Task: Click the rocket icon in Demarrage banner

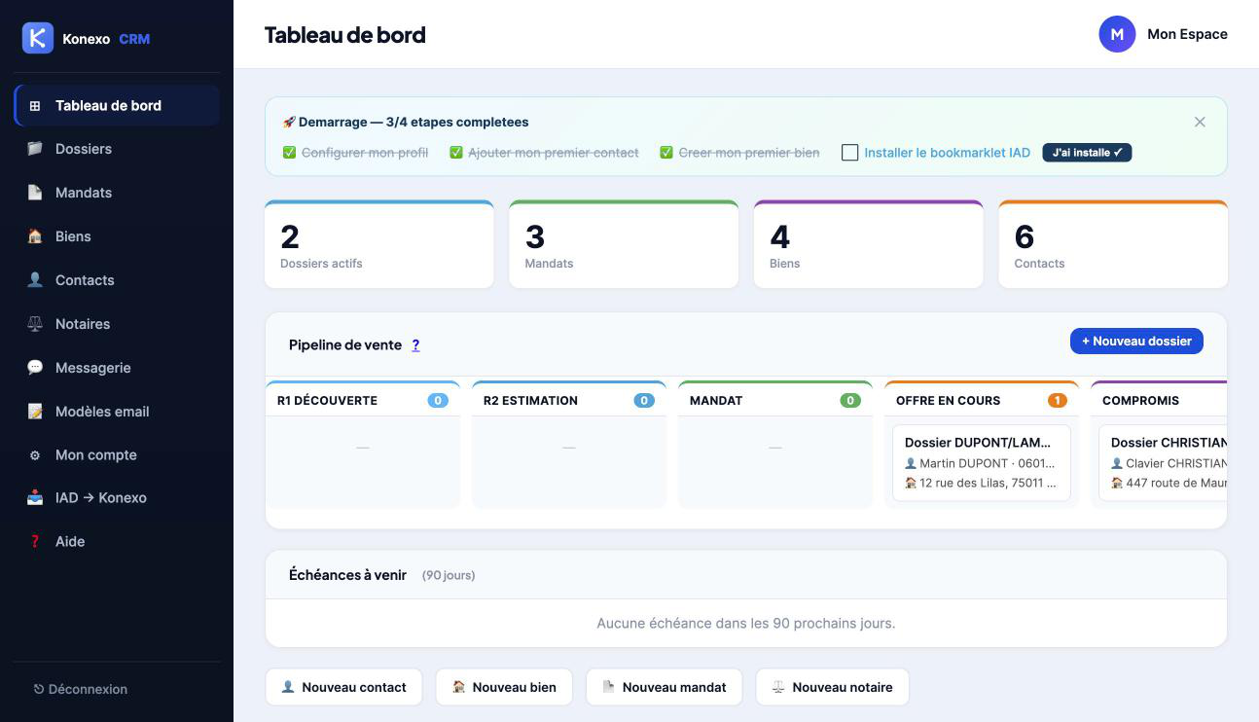Action: (289, 123)
